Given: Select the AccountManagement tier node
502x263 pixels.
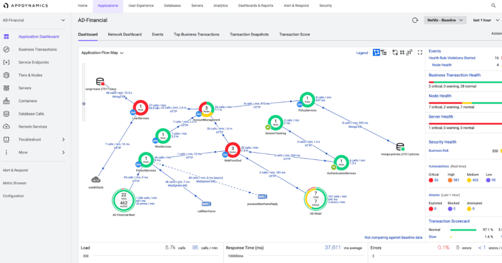Looking at the screenshot, I should coord(206,109).
